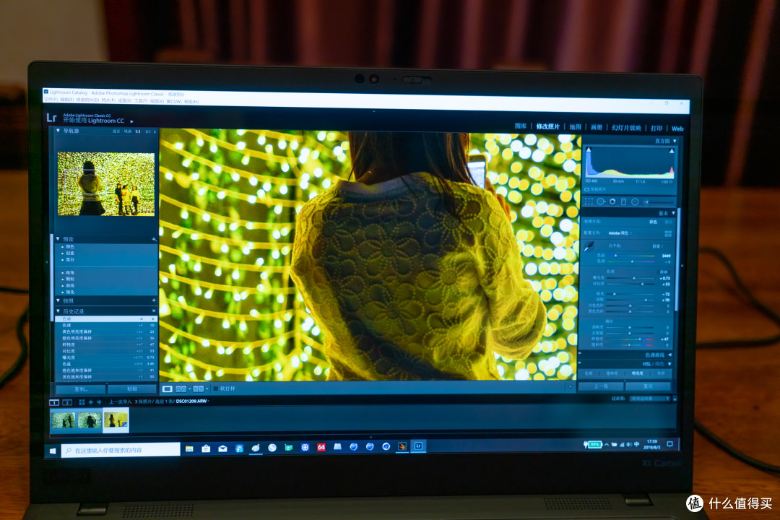Go back to previous photo source arrow
Image resolution: width=780 pixels, height=520 pixels.
point(91,402)
